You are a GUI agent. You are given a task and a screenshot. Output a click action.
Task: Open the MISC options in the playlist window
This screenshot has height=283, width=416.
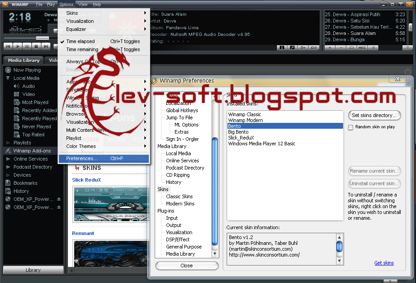362,47
